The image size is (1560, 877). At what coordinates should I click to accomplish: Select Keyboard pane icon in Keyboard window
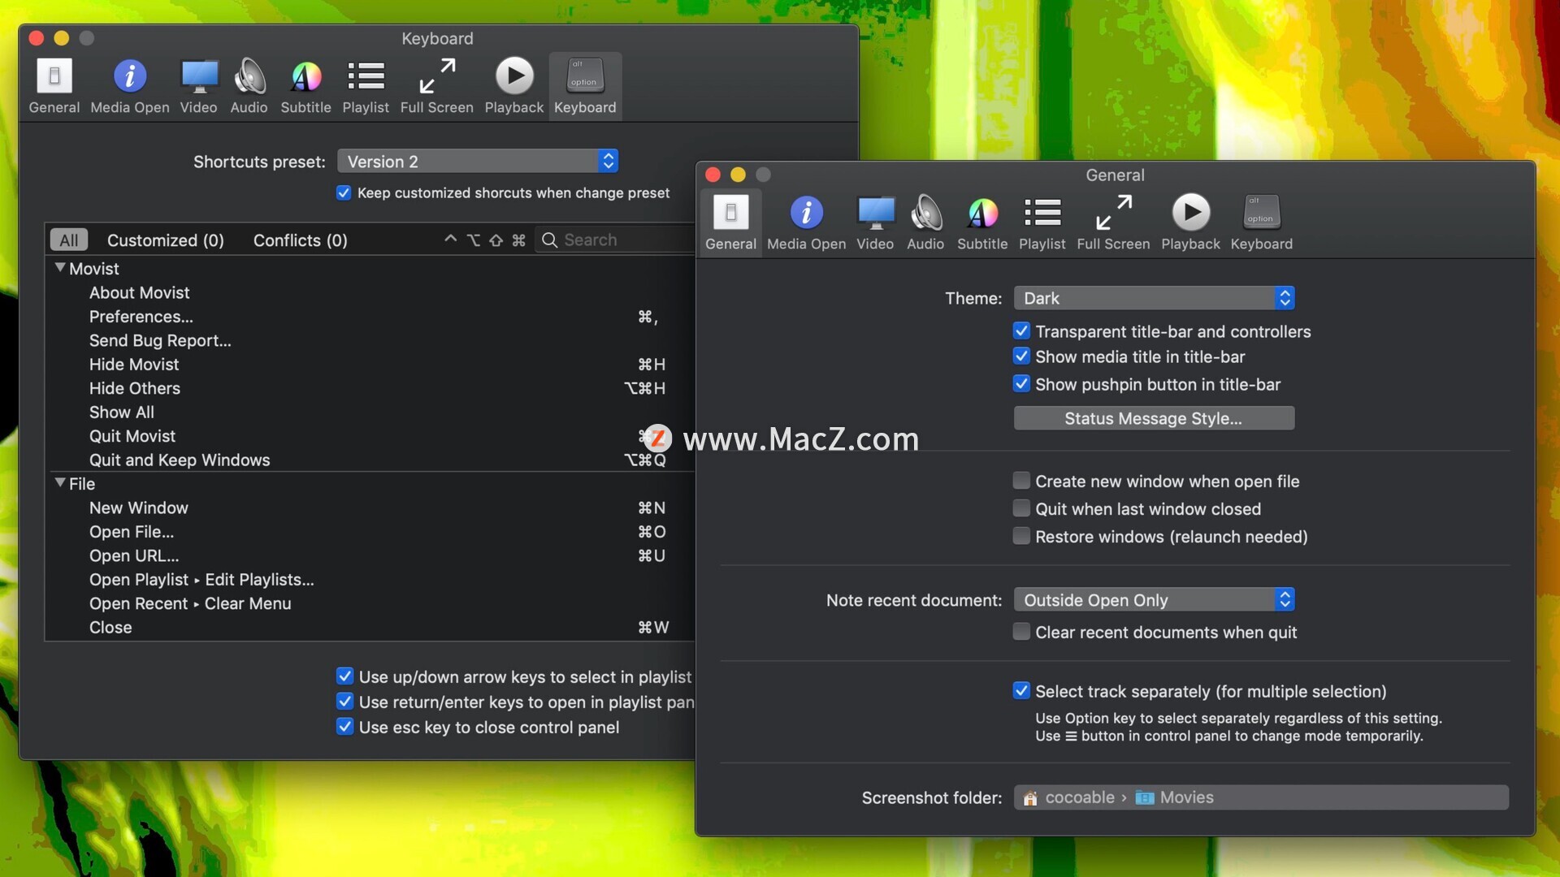(585, 86)
